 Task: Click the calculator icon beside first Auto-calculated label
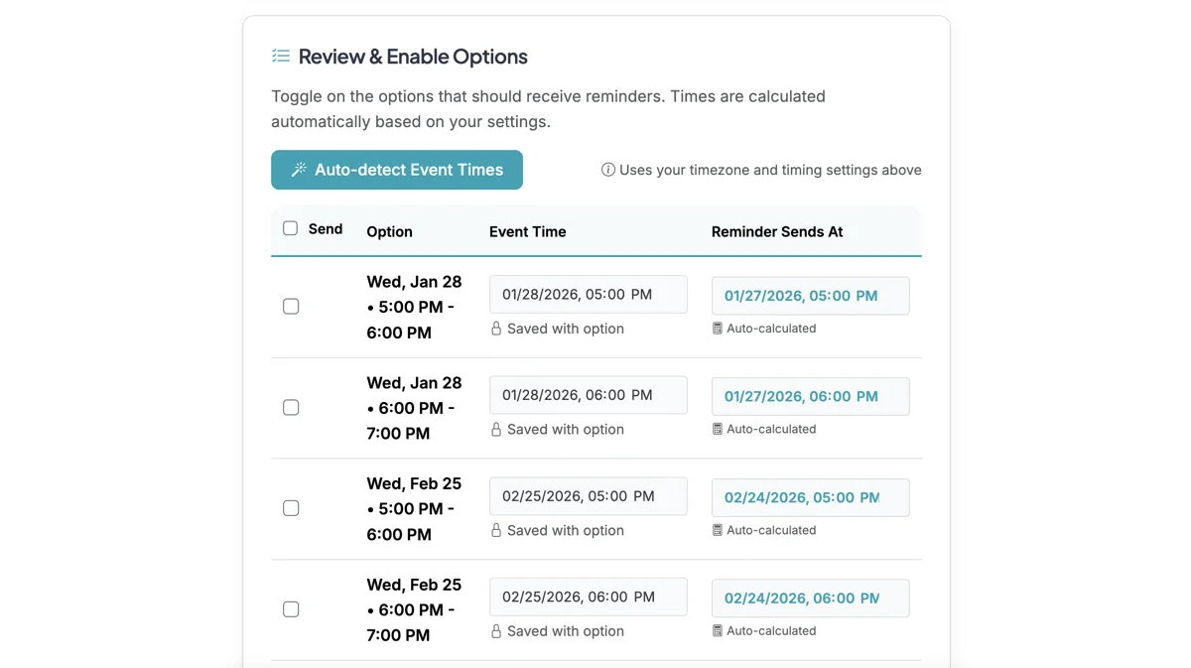(x=718, y=328)
